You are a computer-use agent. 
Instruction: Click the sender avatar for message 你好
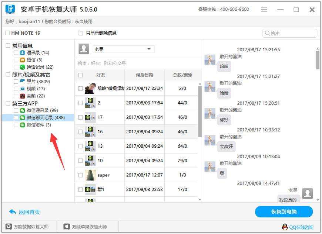tap(210, 113)
